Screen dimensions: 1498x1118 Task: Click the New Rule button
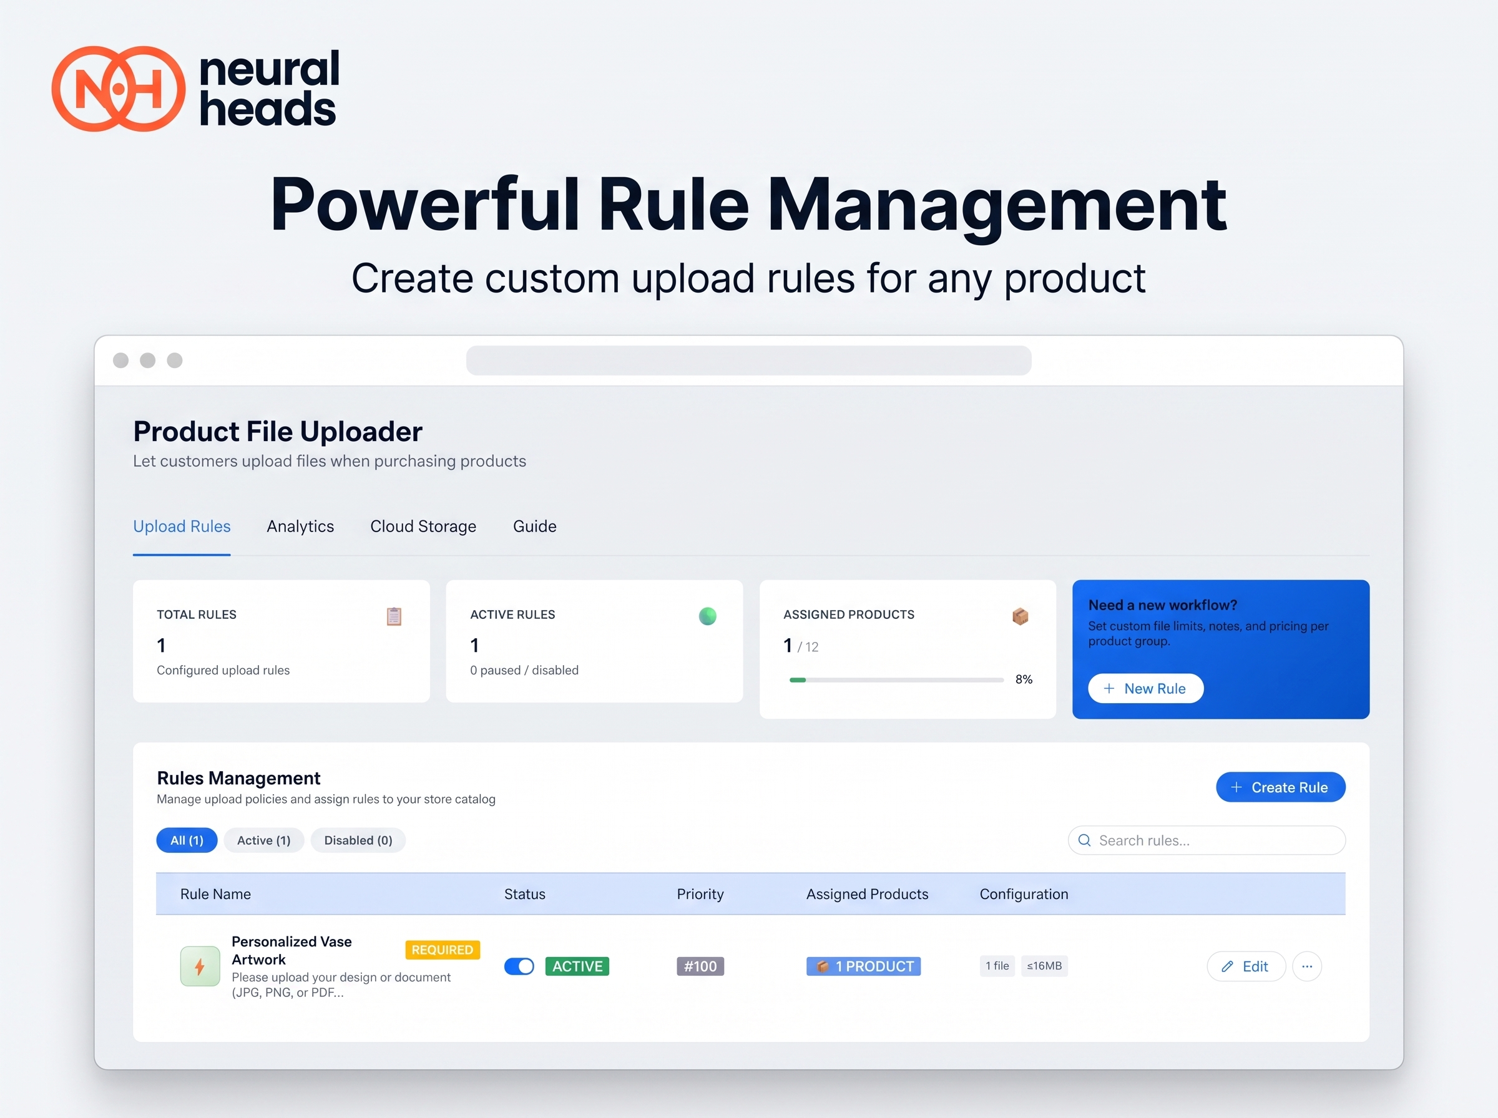[x=1145, y=688]
